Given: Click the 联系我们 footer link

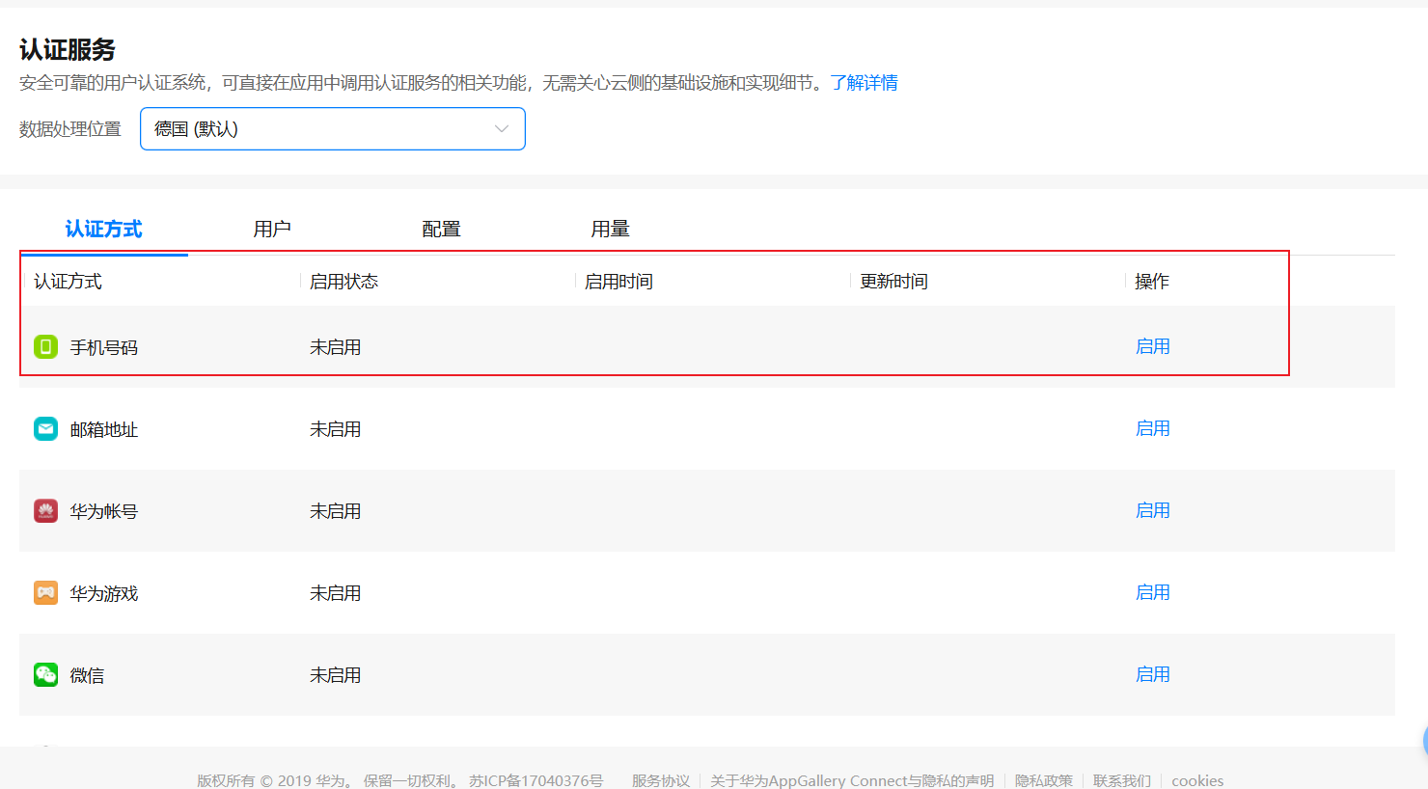Looking at the screenshot, I should [x=1121, y=780].
